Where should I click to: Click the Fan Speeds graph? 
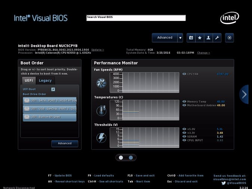144,83
